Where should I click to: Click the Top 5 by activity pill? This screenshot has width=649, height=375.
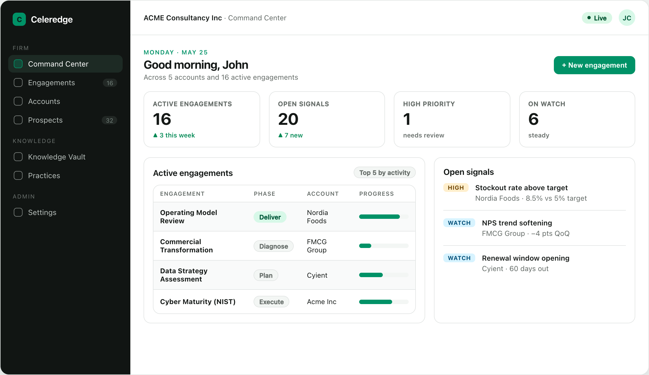(384, 173)
